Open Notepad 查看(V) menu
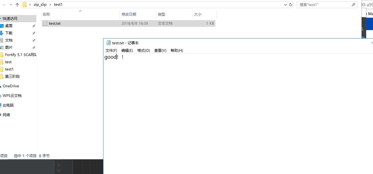373x174 pixels. [x=160, y=51]
